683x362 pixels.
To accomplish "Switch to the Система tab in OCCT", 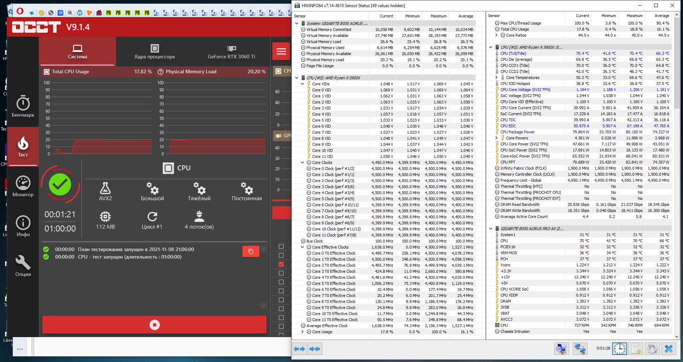I will [x=77, y=51].
